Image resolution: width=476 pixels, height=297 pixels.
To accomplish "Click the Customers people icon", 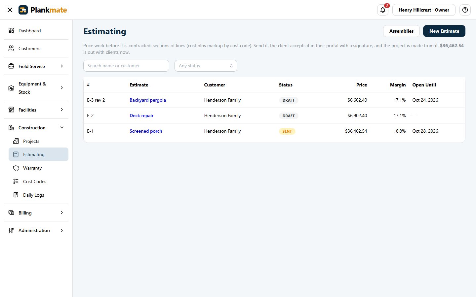I will tap(11, 48).
